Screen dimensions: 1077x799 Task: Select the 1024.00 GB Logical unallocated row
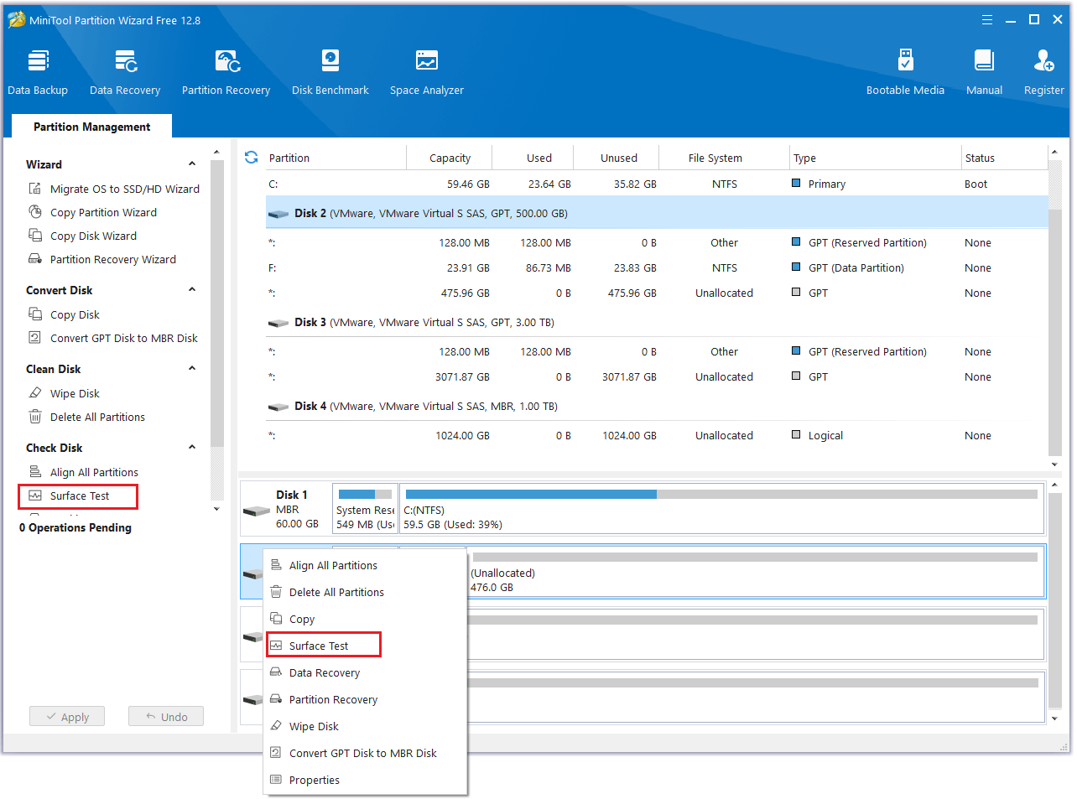click(657, 435)
